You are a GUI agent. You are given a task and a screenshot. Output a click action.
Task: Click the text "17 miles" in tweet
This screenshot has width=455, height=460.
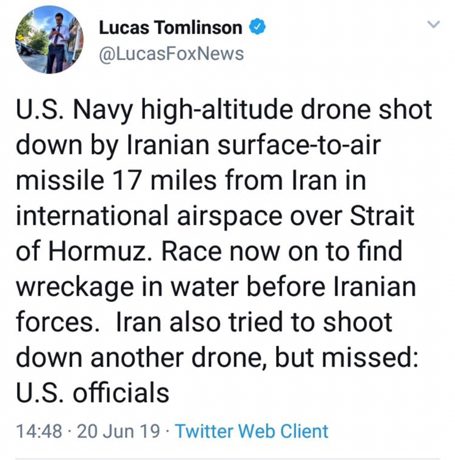(x=154, y=180)
